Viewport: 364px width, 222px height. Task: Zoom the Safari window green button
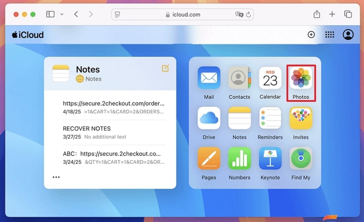[x=33, y=15]
